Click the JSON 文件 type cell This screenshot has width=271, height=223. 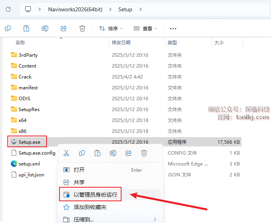coord(179,175)
